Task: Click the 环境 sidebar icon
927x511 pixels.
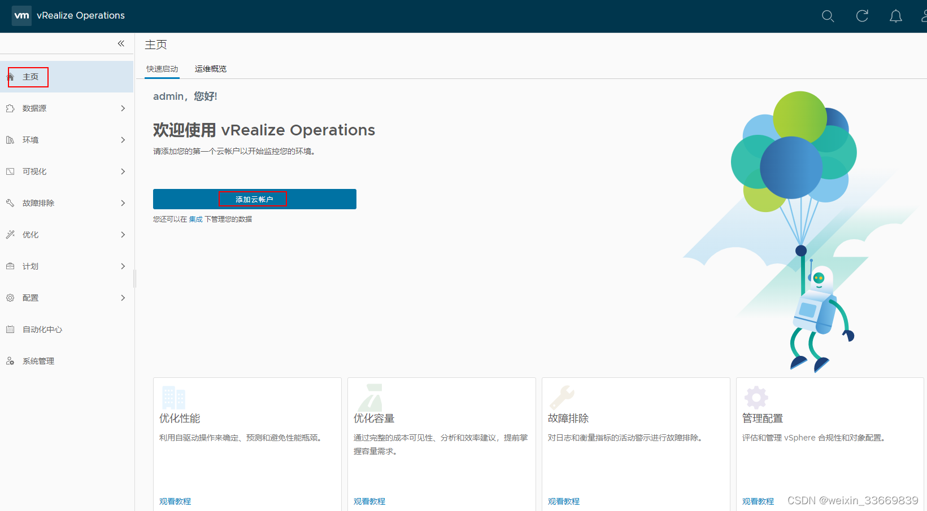Action: (10, 140)
